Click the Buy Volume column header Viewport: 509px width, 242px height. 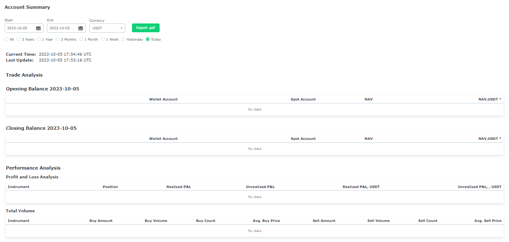tap(156, 221)
